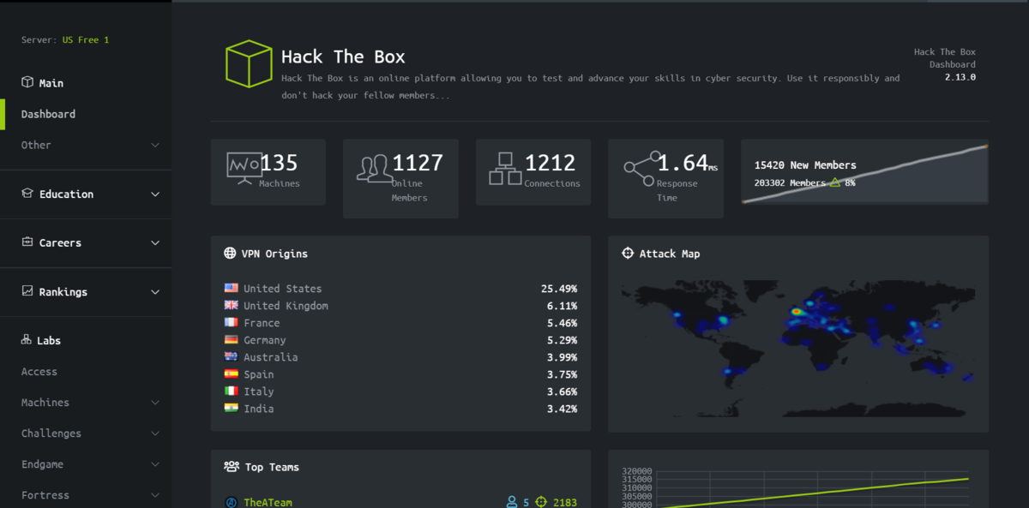
Task: Click the 2.13.0 dashboard version number
Action: [x=960, y=77]
